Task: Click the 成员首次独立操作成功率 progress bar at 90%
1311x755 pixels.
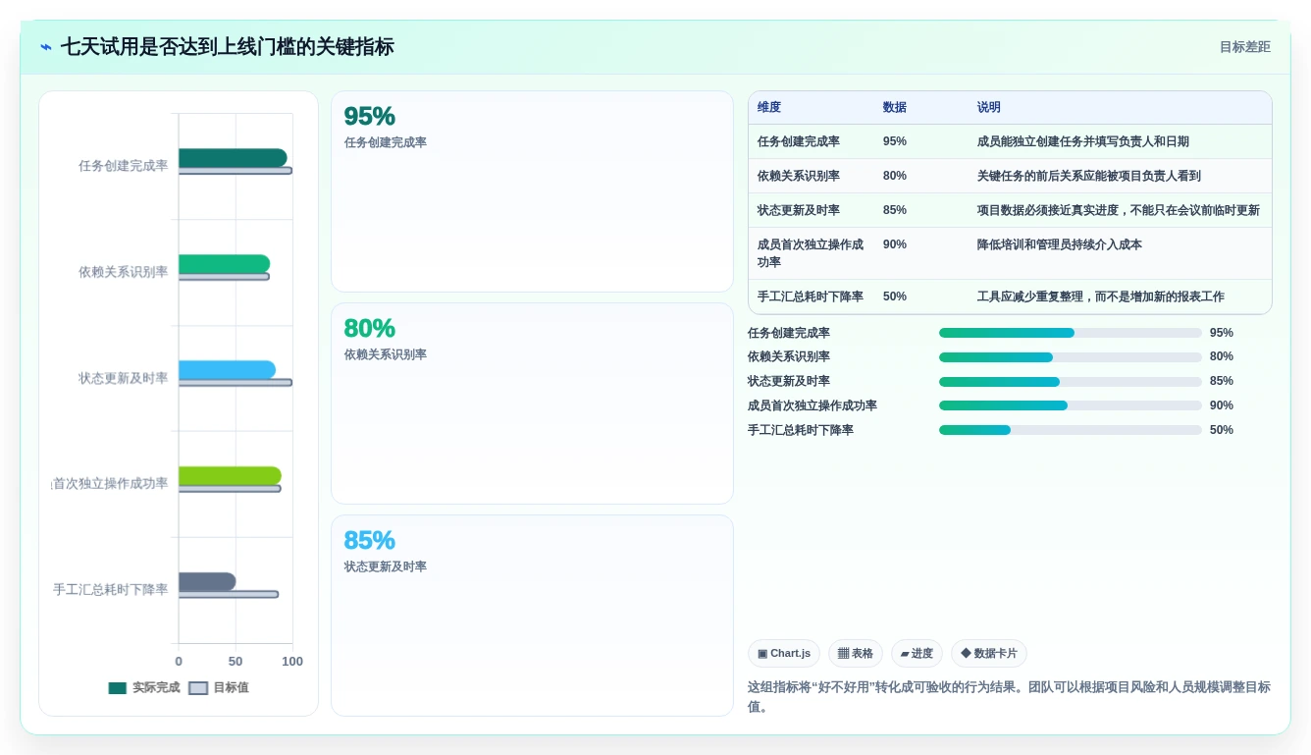Action: [1071, 405]
